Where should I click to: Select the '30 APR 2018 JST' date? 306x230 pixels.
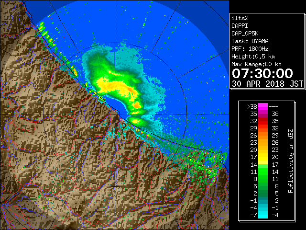(267, 84)
